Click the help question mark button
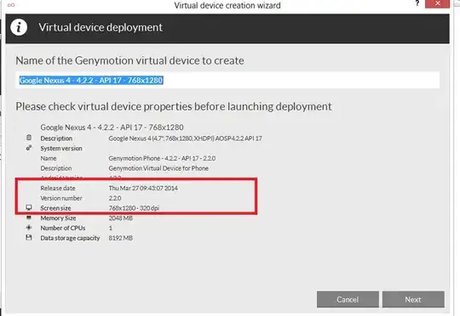This screenshot has width=460, height=316. (417, 3)
